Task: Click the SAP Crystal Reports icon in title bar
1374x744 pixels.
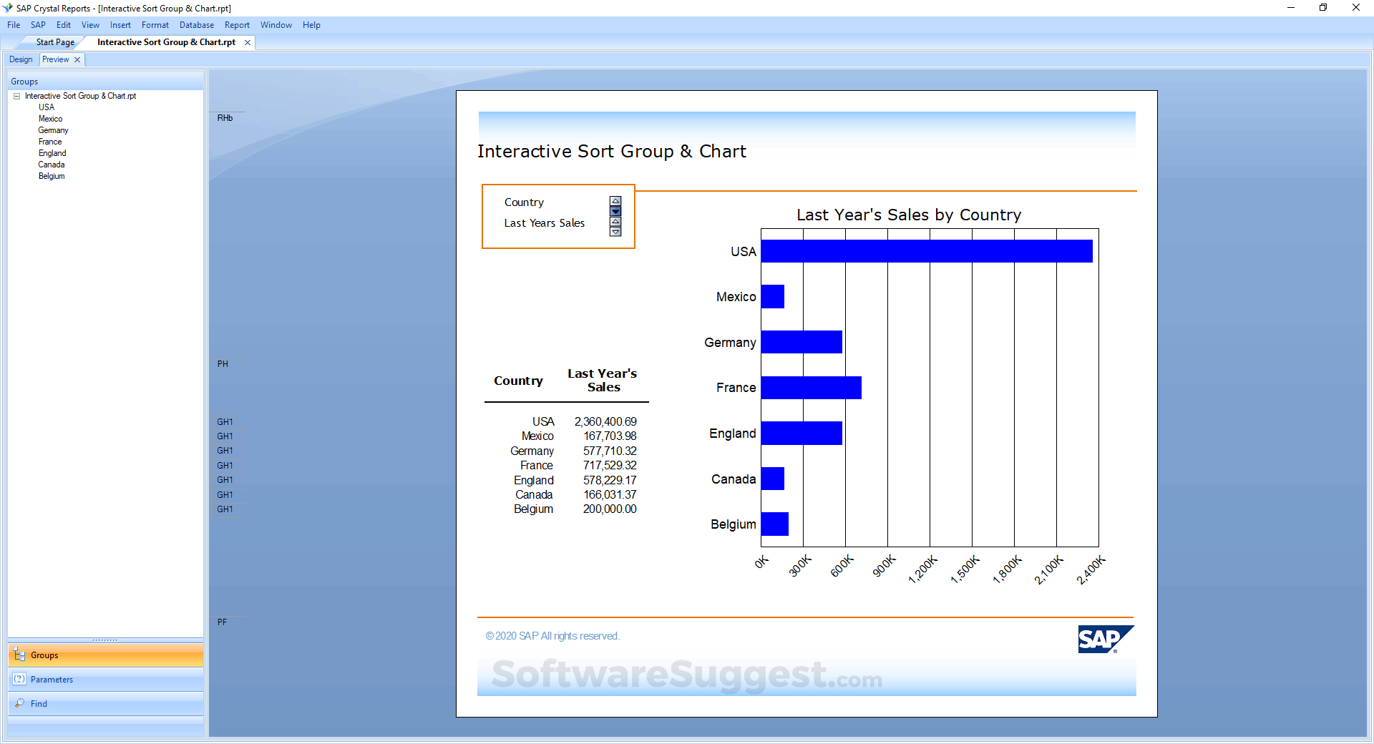Action: (x=9, y=8)
